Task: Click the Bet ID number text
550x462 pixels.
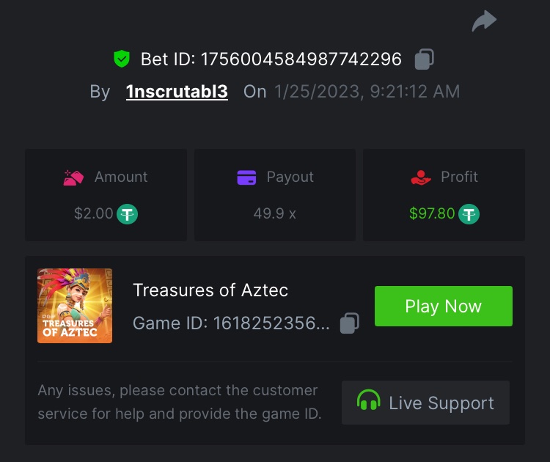Action: click(301, 59)
